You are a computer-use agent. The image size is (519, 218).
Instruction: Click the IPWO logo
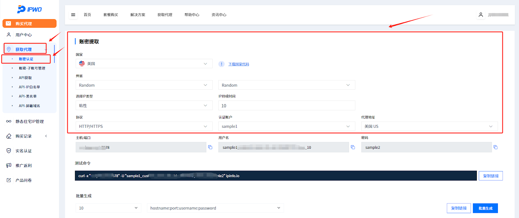[30, 9]
